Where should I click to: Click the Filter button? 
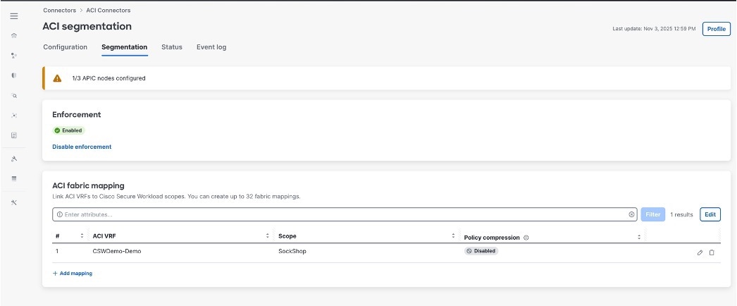(x=653, y=214)
